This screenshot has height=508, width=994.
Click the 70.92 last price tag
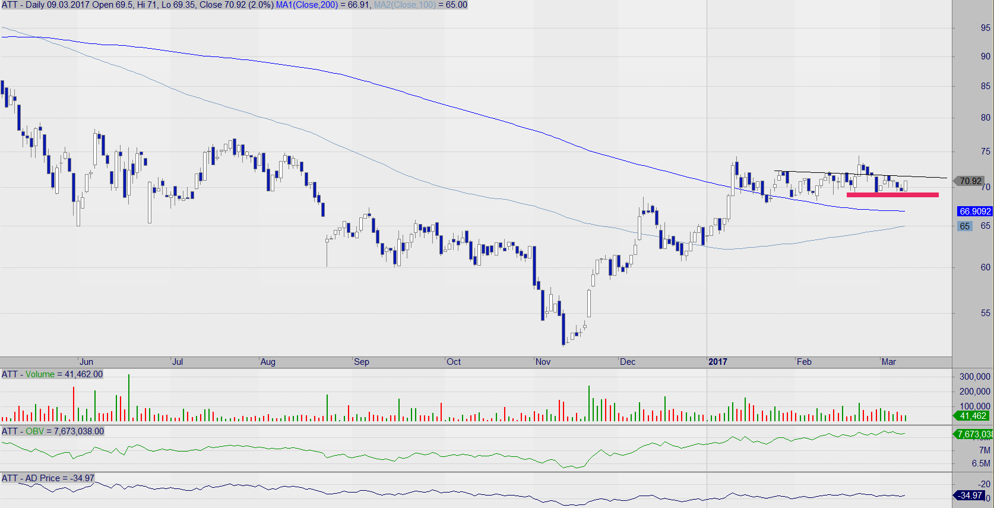[x=970, y=181]
